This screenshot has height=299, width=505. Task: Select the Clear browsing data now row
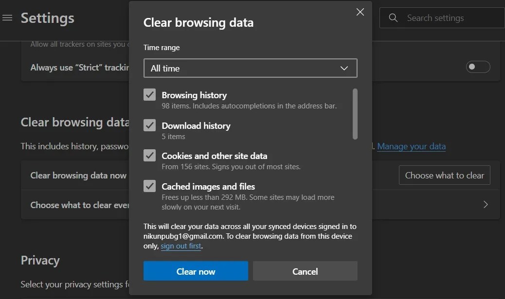78,175
